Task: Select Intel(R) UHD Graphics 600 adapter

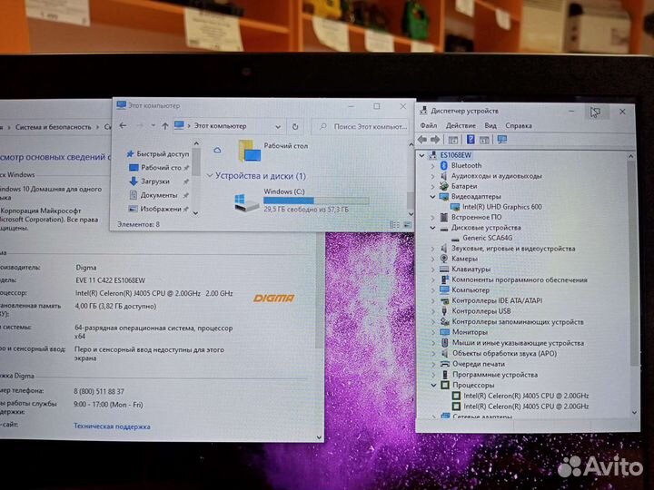Action: 501,207
